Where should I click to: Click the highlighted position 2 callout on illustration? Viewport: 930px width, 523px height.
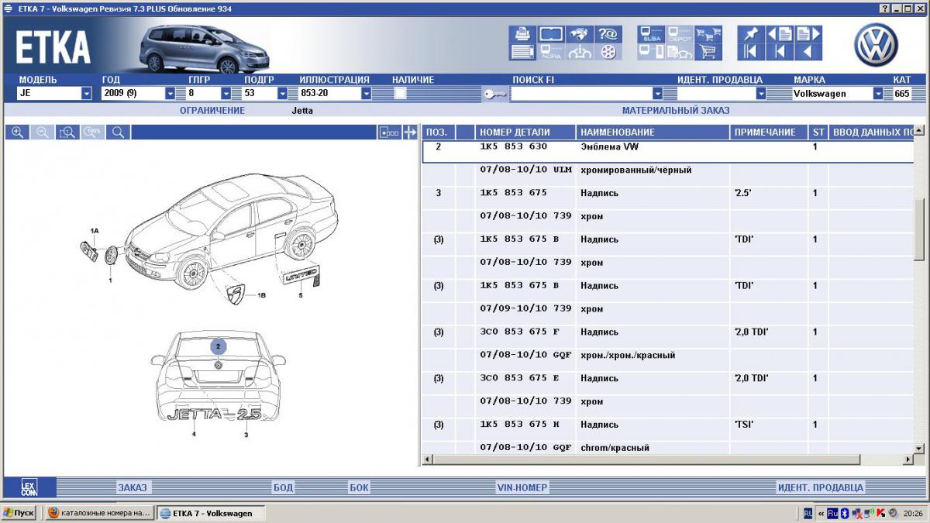pyautogui.click(x=219, y=346)
